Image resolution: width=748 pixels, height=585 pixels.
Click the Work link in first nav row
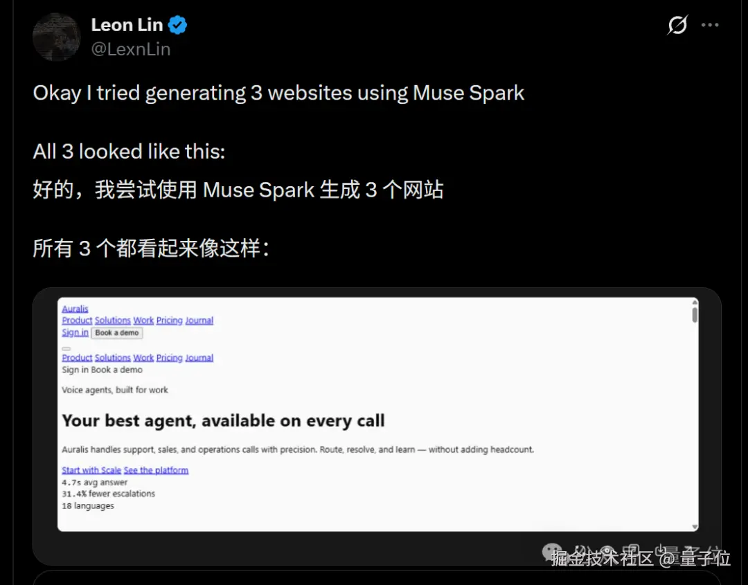click(x=143, y=321)
